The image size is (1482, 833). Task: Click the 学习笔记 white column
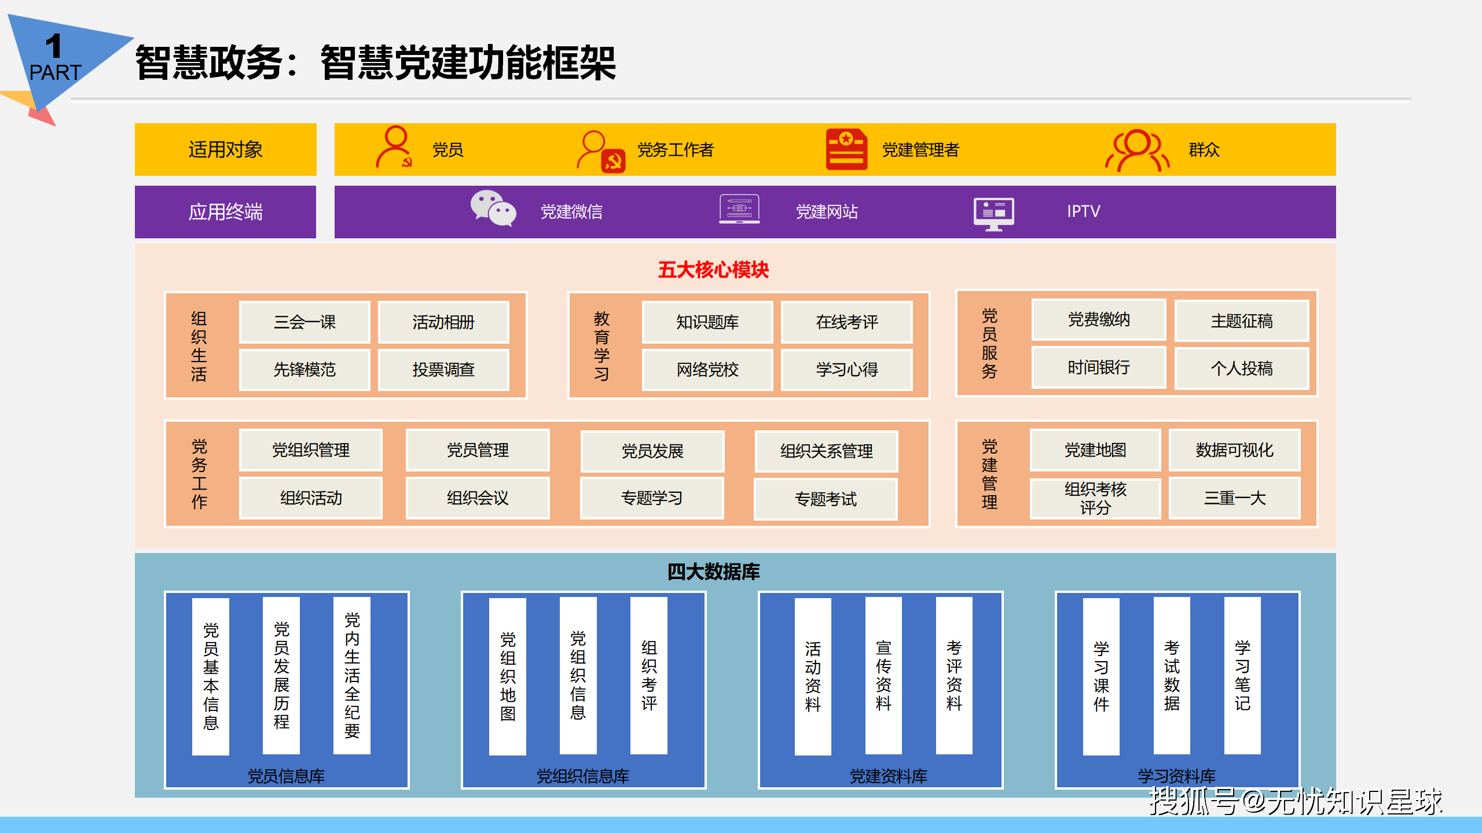tap(1242, 675)
